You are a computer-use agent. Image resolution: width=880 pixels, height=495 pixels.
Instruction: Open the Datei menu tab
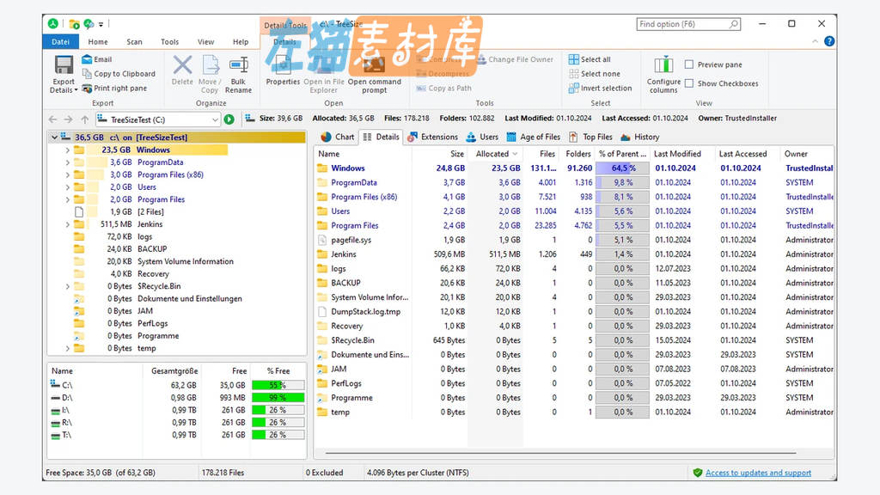(61, 41)
